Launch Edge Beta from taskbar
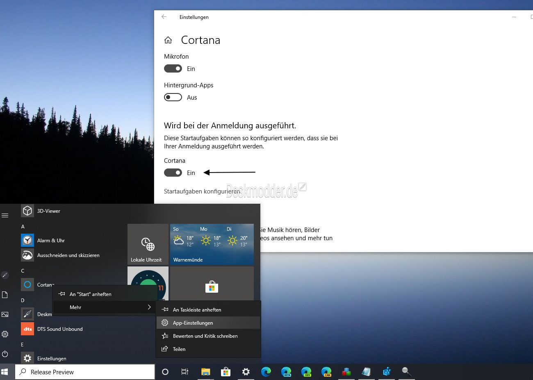This screenshot has height=380, width=533. (286, 372)
